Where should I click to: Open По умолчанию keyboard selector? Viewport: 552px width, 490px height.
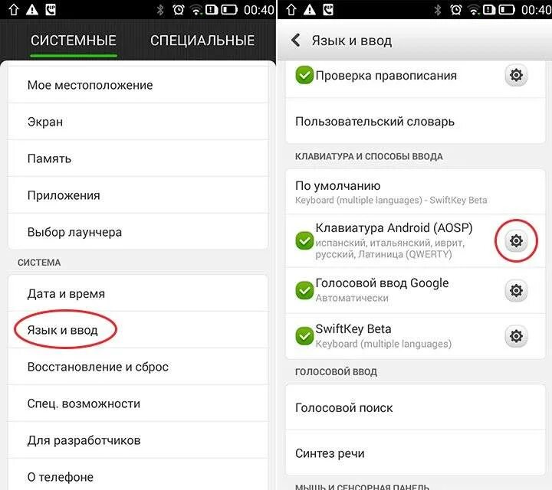(x=416, y=192)
